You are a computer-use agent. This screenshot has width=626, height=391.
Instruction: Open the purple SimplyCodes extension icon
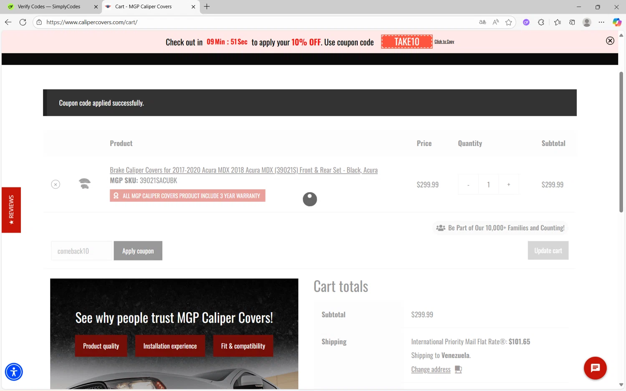pyautogui.click(x=526, y=22)
